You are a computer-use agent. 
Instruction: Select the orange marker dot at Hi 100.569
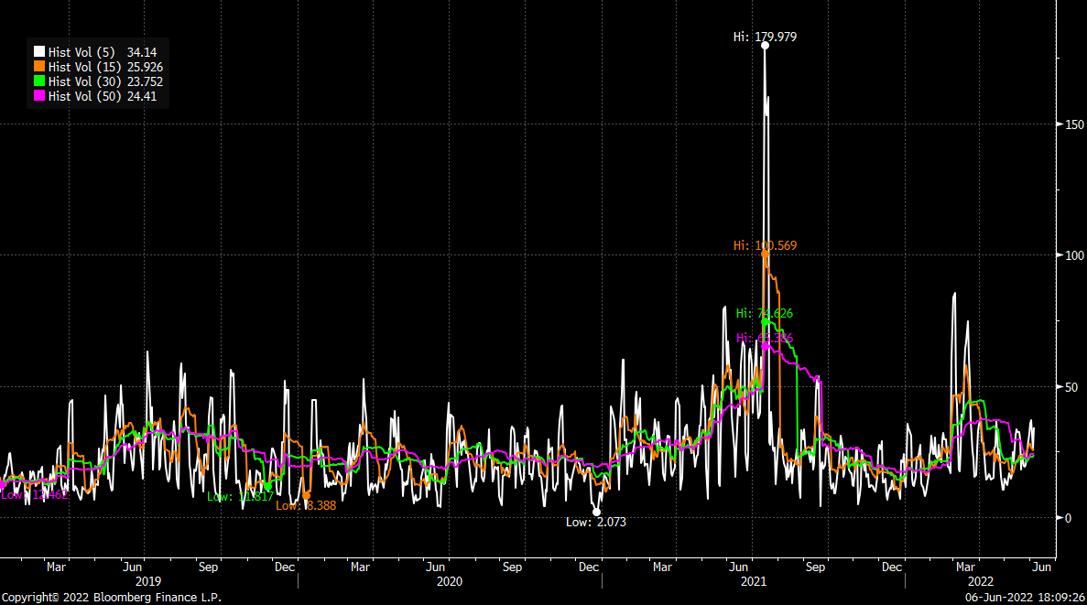pos(766,254)
